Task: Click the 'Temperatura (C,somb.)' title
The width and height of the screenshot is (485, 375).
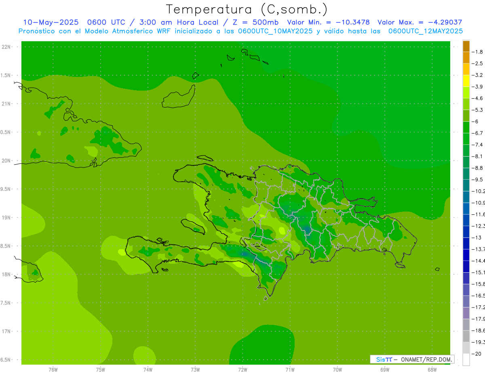Action: coord(247,9)
